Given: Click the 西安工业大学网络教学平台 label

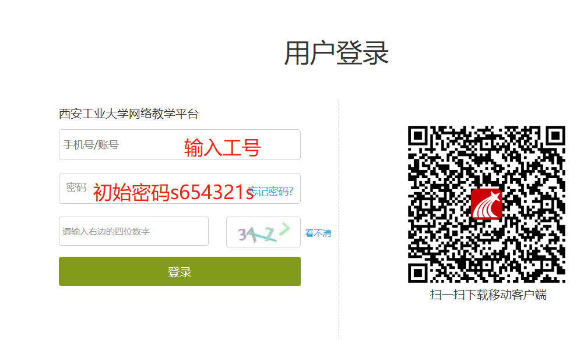Looking at the screenshot, I should point(129,114).
